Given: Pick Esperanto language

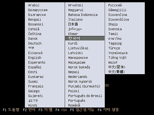Looking at the screenshot, I should (x=37, y=62).
